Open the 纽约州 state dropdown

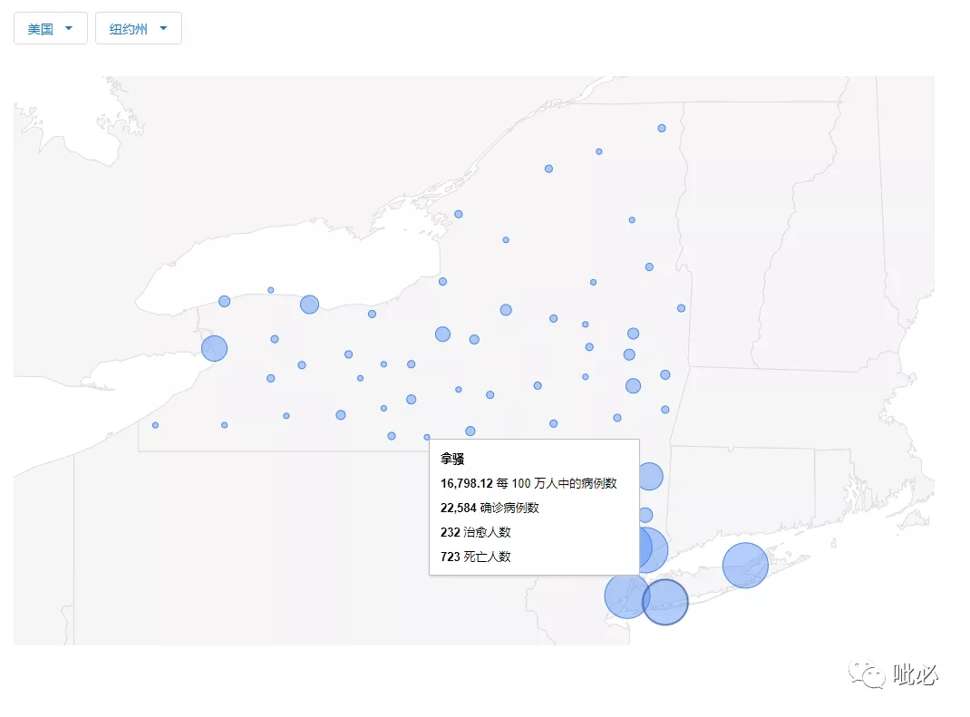pyautogui.click(x=139, y=28)
